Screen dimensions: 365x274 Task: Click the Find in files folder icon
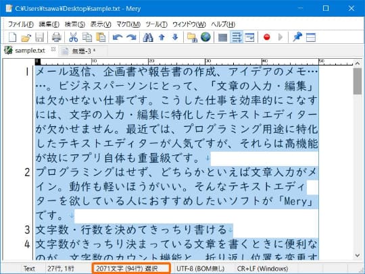point(192,37)
